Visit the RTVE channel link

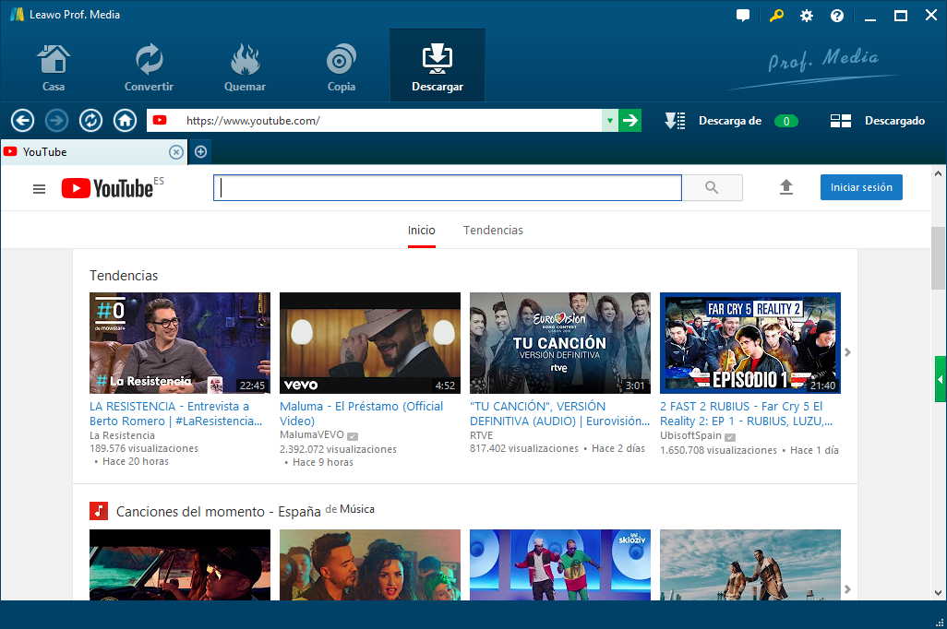(x=482, y=435)
